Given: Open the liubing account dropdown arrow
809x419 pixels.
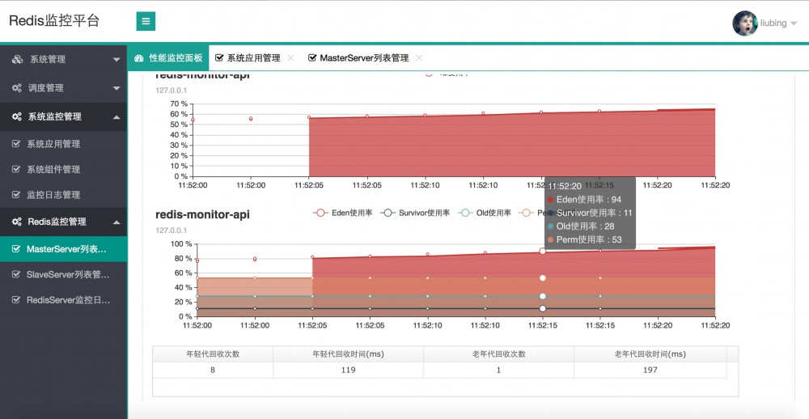Looking at the screenshot, I should coord(794,23).
